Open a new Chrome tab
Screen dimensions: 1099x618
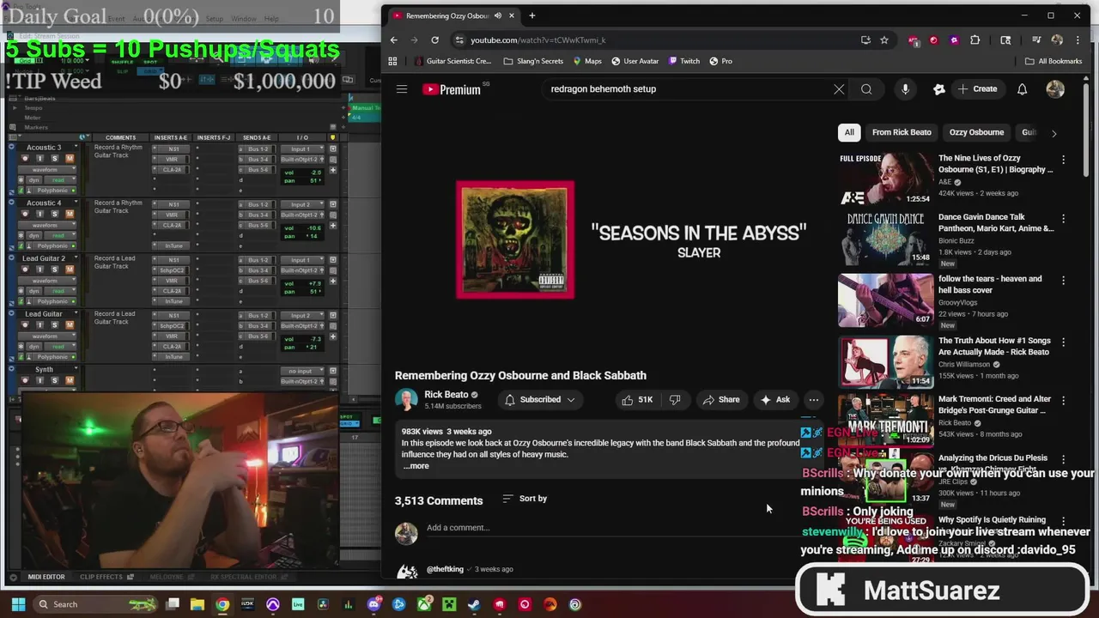(532, 15)
